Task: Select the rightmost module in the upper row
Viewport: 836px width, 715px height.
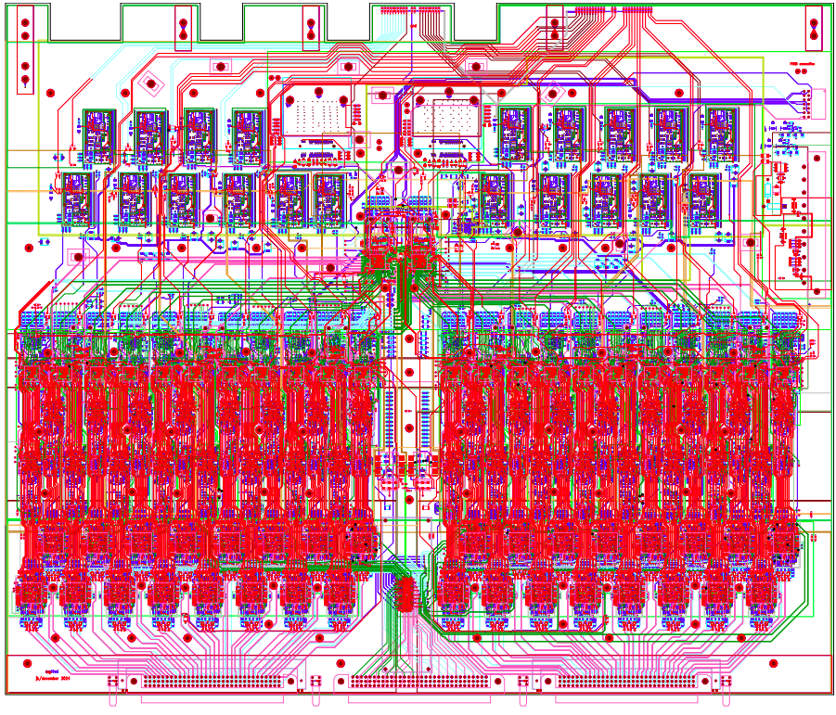Action: click(721, 135)
